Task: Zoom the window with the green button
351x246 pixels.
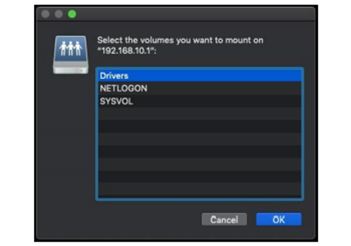Action: pyautogui.click(x=73, y=14)
